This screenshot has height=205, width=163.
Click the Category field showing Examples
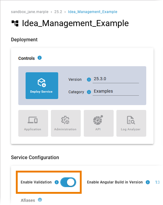[116, 91]
